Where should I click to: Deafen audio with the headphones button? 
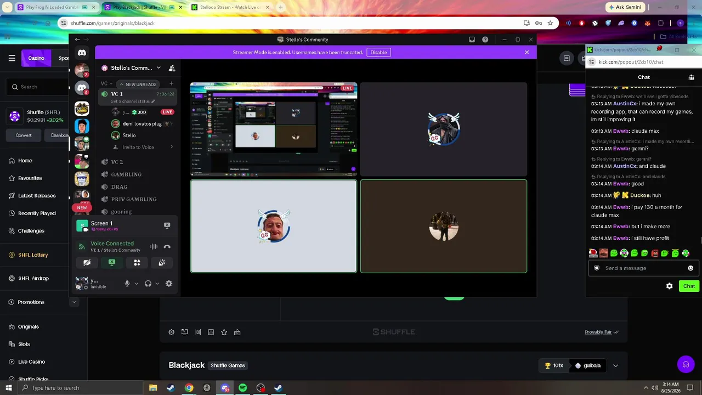coord(148,284)
